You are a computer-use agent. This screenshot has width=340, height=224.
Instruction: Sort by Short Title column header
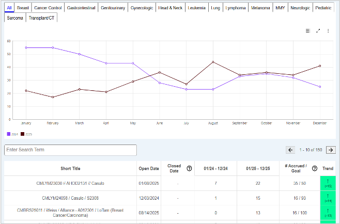point(70,168)
